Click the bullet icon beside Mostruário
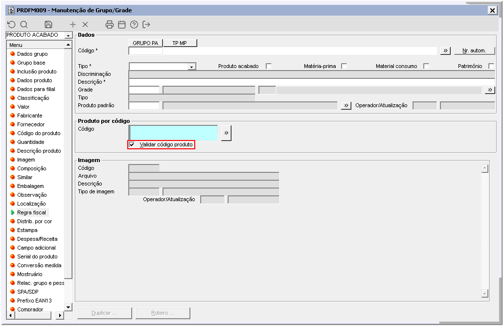The image size is (503, 326). click(13, 274)
